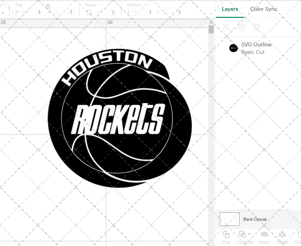This screenshot has height=246, width=301.
Task: Switch to the Layers tab
Action: coord(230,9)
